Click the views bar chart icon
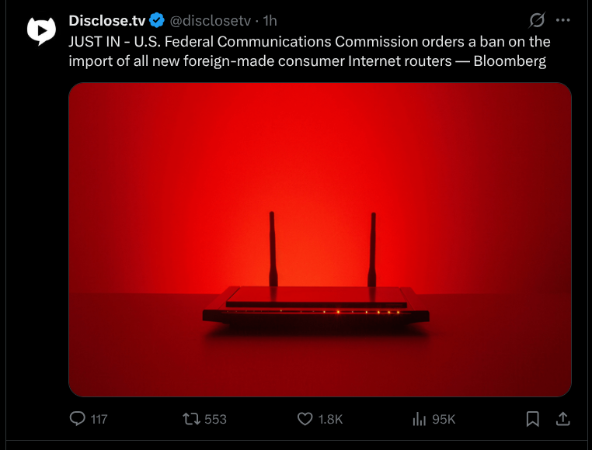The image size is (592, 450). 420,419
